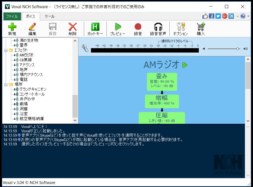This screenshot has height=187, width=253.
Task: Select the コンサートホール voice
Action: pyautogui.click(x=32, y=94)
